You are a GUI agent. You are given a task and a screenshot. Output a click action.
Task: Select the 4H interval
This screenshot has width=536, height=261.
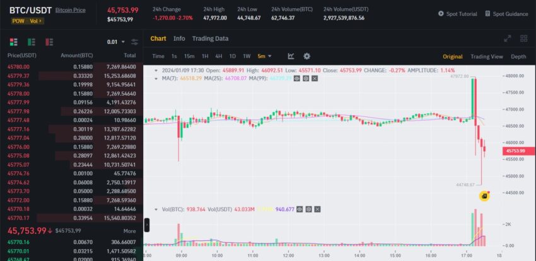(x=218, y=56)
